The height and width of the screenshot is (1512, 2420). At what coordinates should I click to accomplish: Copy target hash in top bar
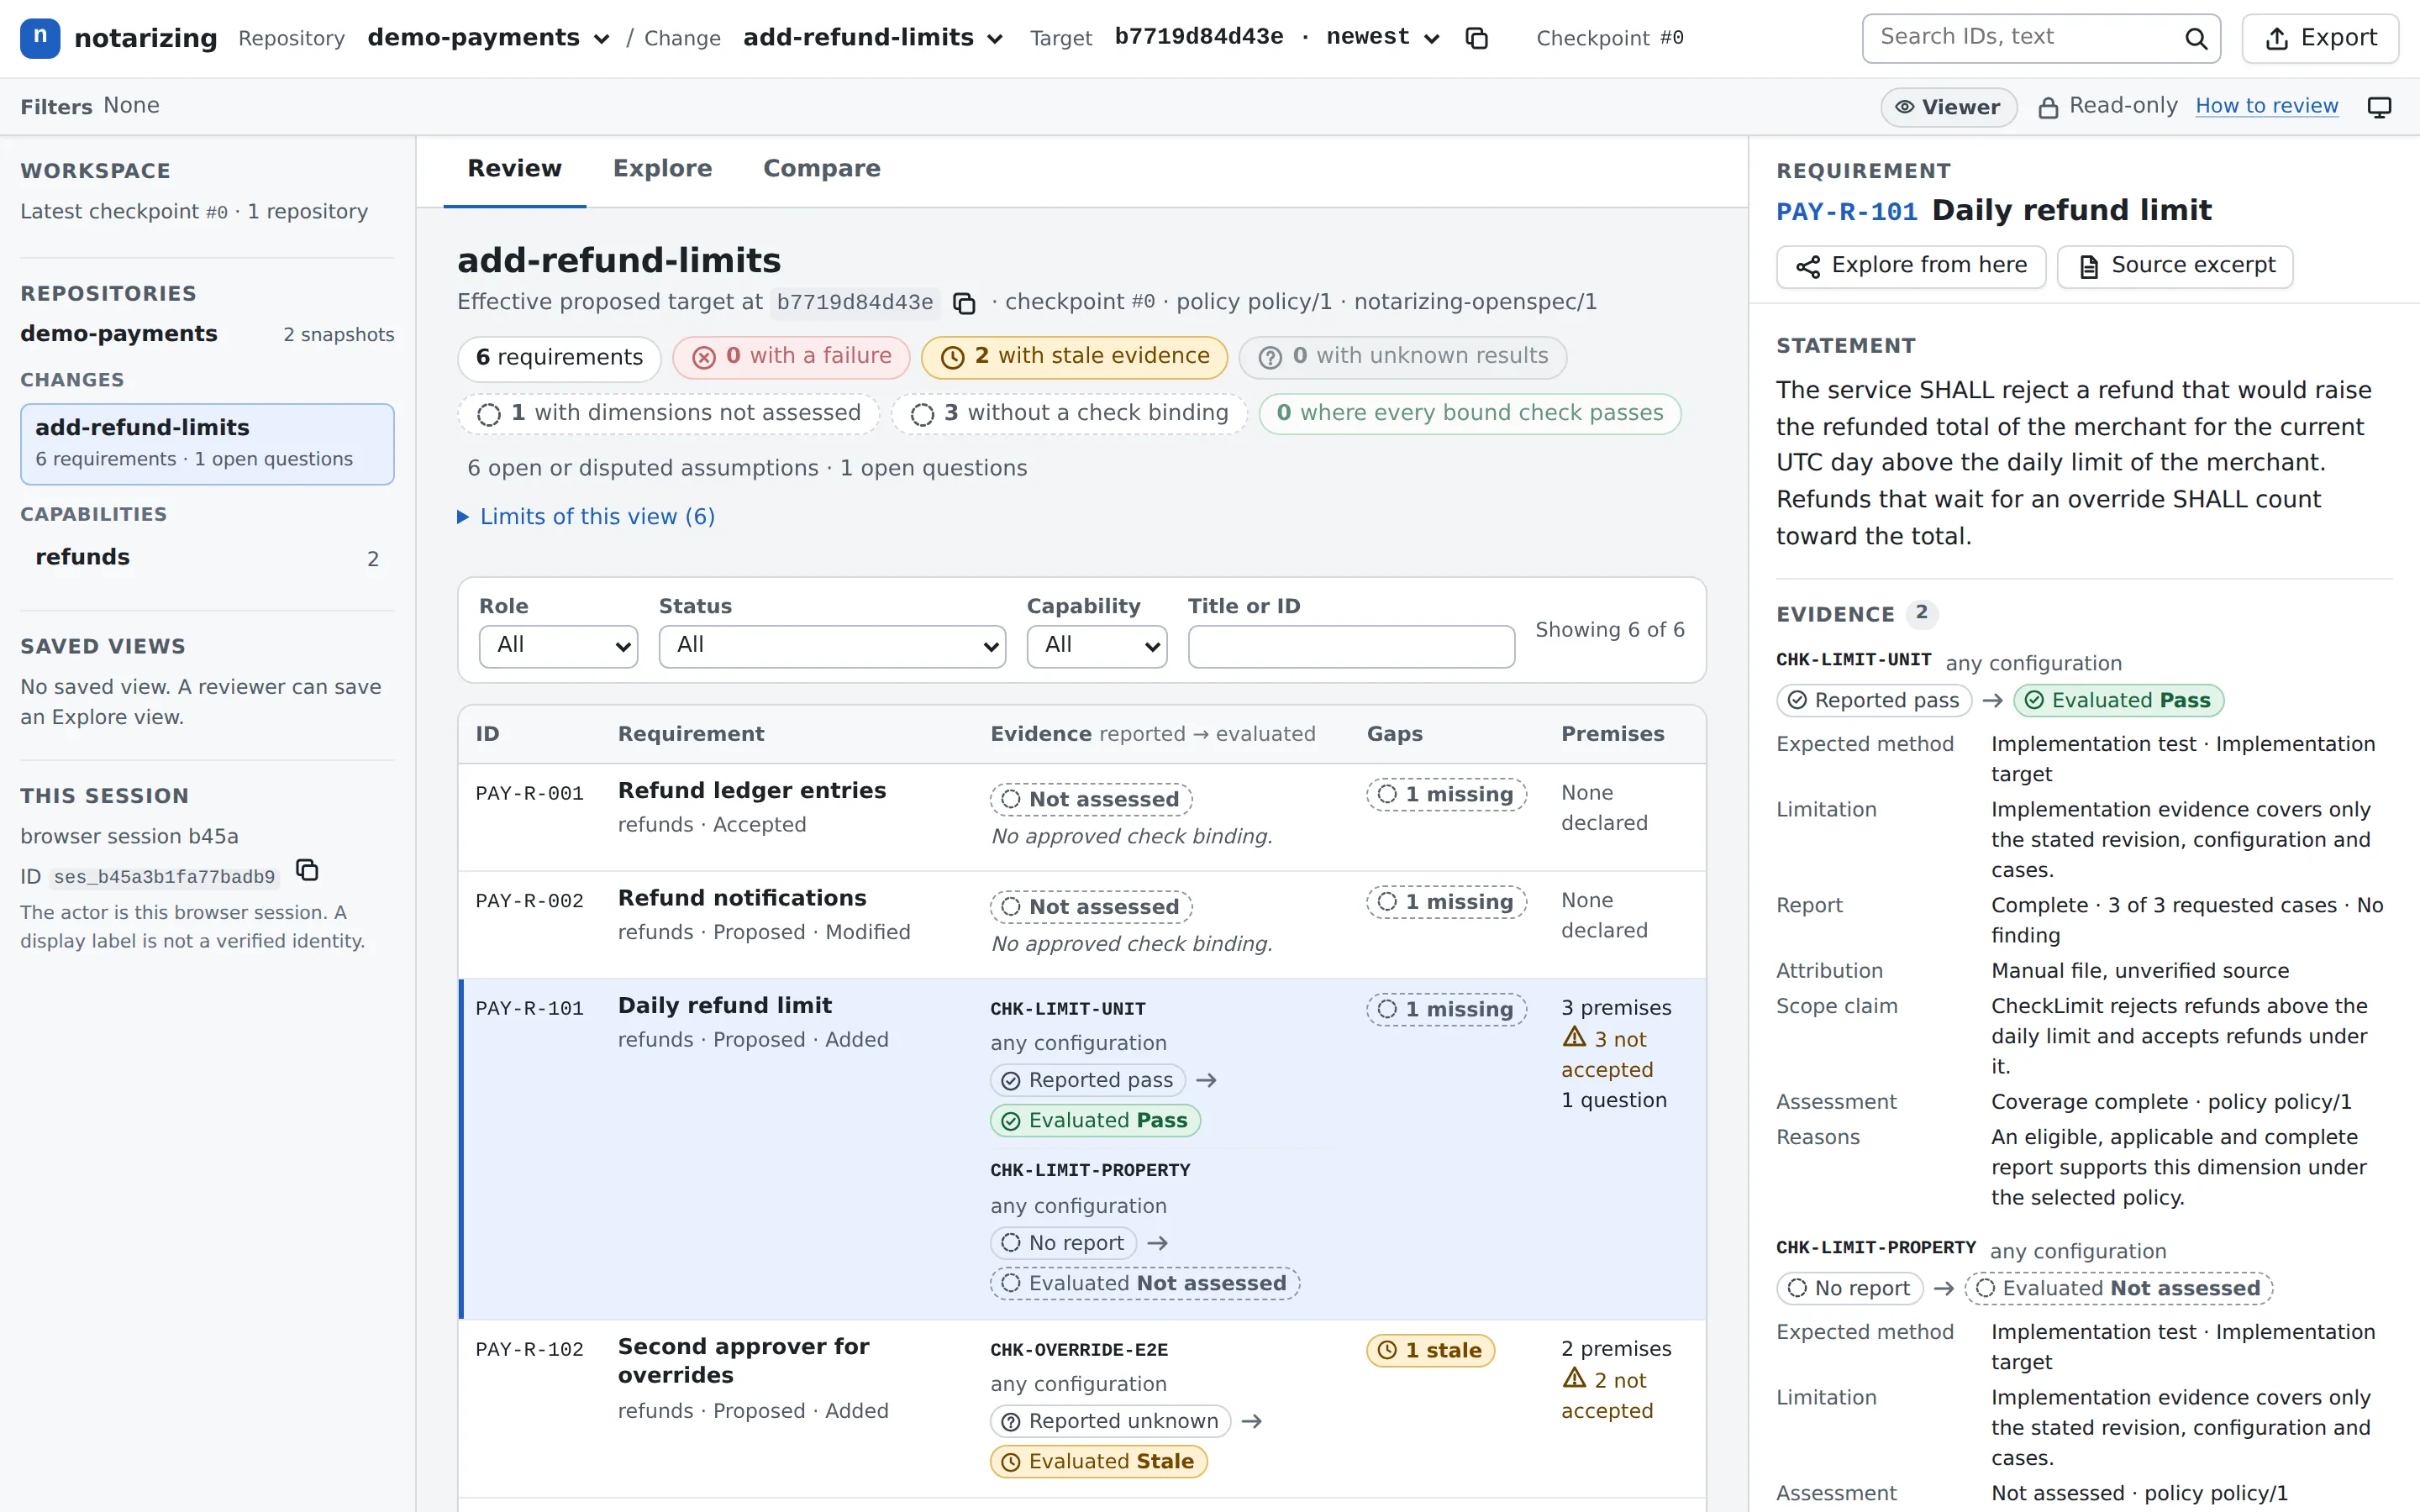point(1476,38)
